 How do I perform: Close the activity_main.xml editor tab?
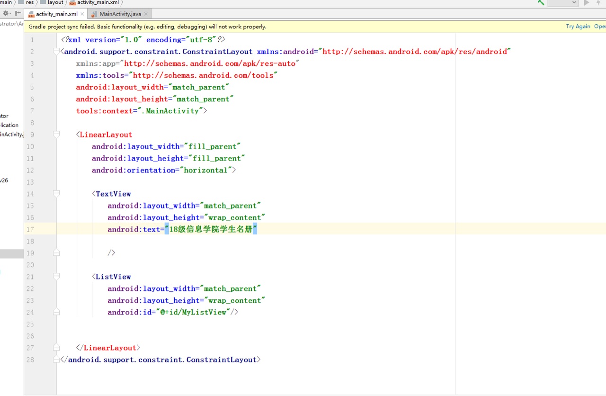82,14
